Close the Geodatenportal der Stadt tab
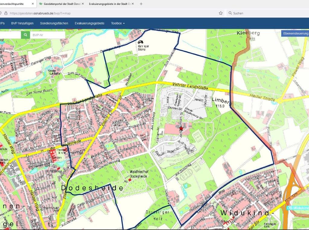This screenshot has width=309, height=230. [83, 4]
